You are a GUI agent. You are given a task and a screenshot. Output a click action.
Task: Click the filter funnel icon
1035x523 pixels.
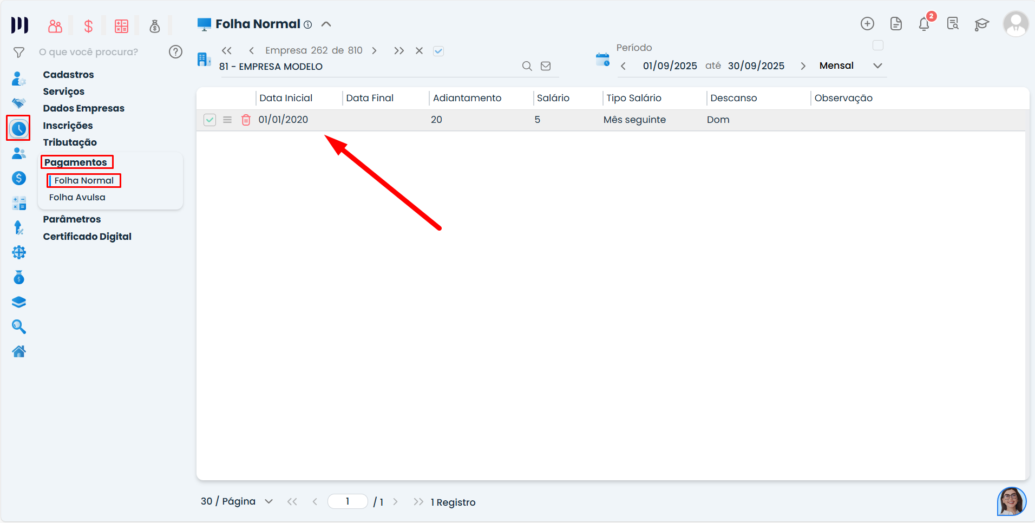tap(19, 52)
